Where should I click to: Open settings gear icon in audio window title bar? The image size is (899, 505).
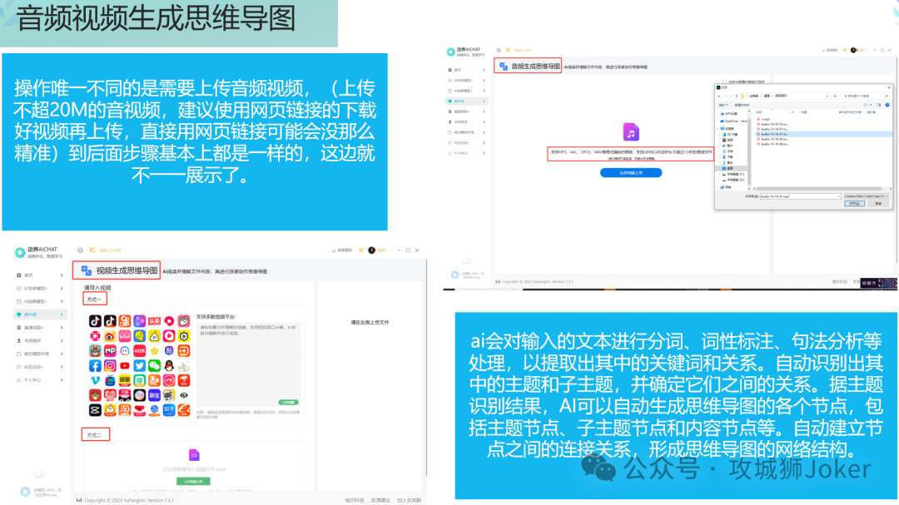click(x=499, y=51)
